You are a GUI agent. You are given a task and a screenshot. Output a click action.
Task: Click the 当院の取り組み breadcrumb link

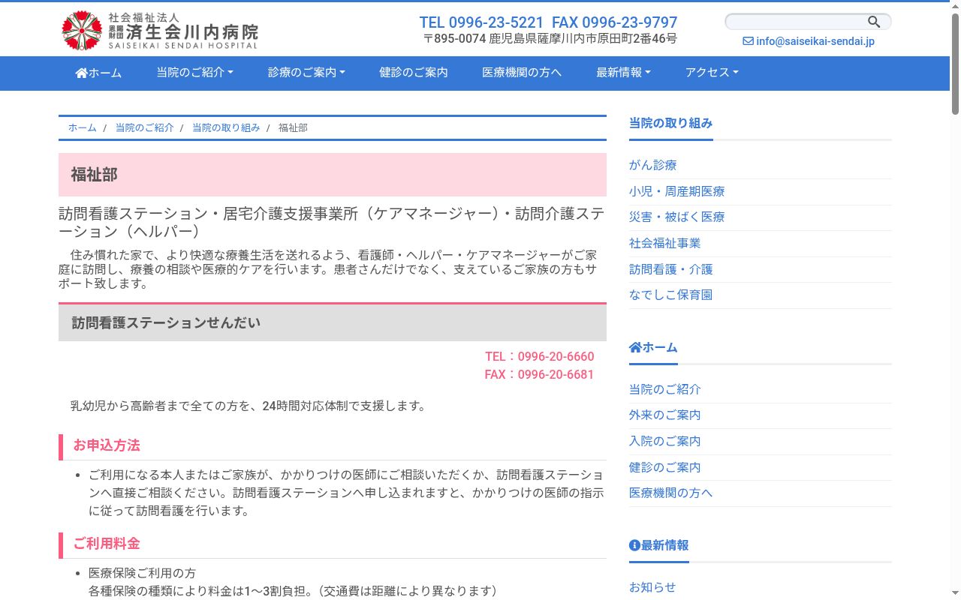coord(226,127)
